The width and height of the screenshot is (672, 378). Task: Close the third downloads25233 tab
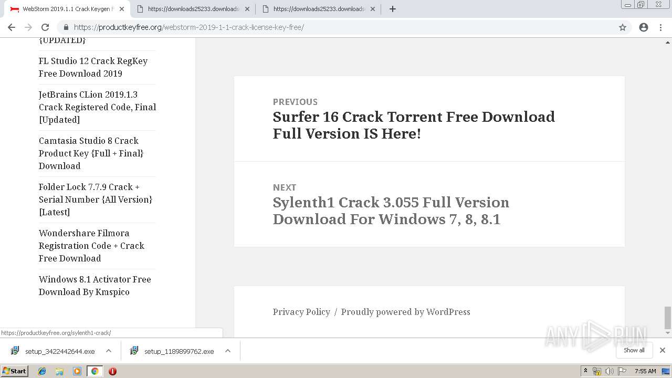coord(373,9)
